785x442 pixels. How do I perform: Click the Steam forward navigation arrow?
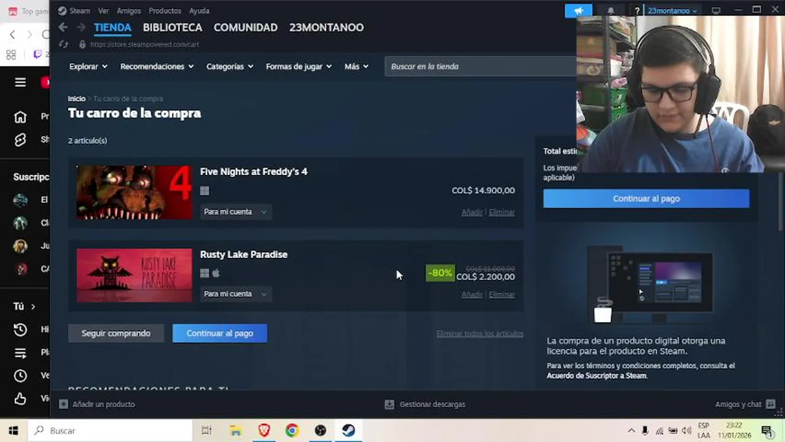[x=80, y=28]
